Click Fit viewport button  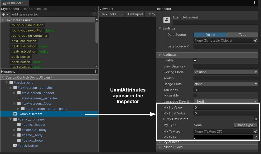(x=134, y=14)
